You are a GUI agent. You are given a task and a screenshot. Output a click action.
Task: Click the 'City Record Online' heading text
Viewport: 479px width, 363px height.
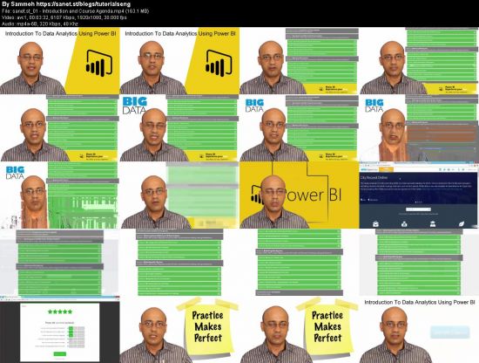click(x=374, y=177)
